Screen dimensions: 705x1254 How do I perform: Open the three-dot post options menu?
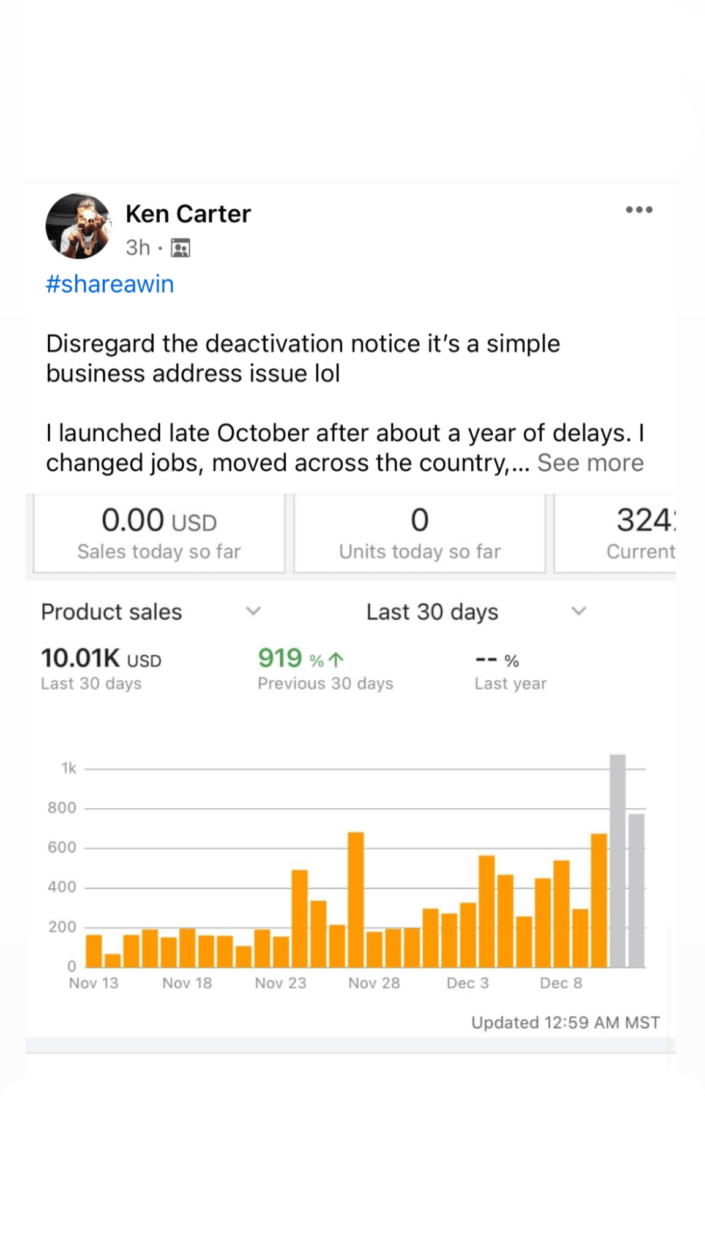(639, 210)
